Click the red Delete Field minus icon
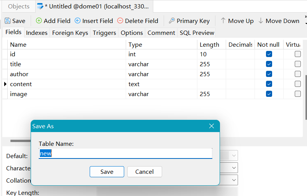307x196 pixels. tap(120, 21)
